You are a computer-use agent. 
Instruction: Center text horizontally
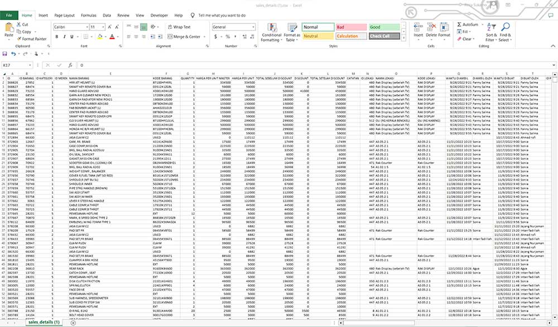[136, 37]
